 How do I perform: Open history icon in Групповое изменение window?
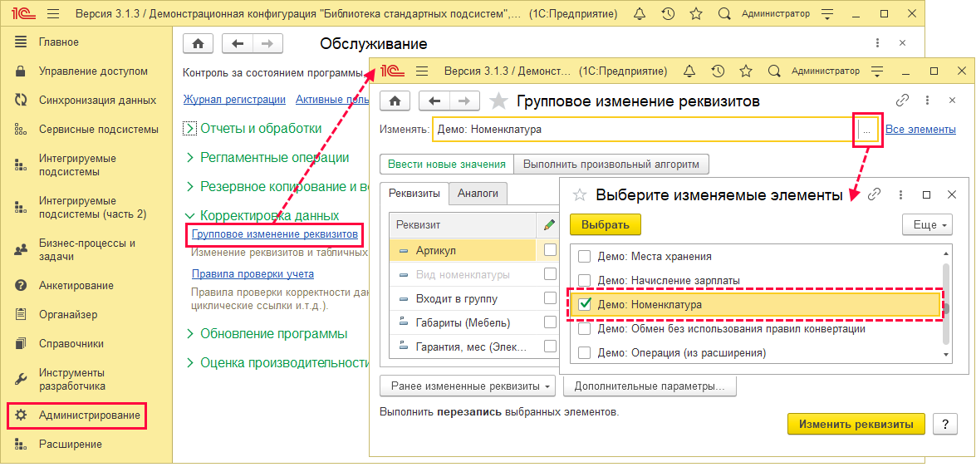pos(717,71)
